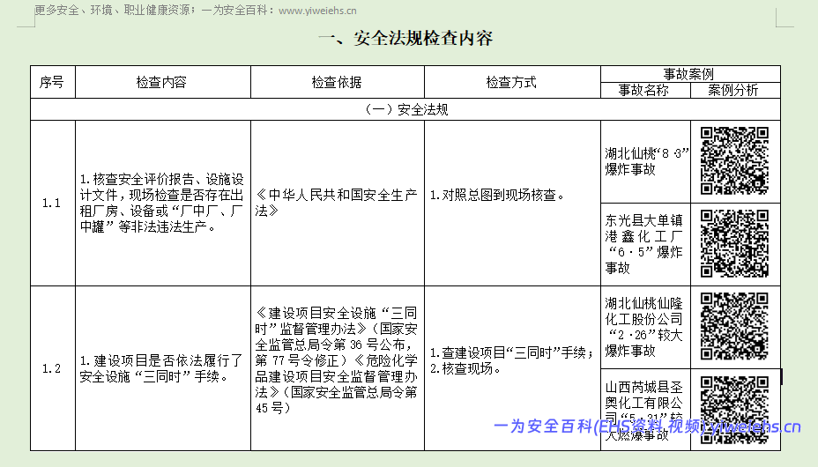Click the 事故案例 merged header cell
Image resolution: width=818 pixels, height=467 pixels.
pyautogui.click(x=688, y=74)
